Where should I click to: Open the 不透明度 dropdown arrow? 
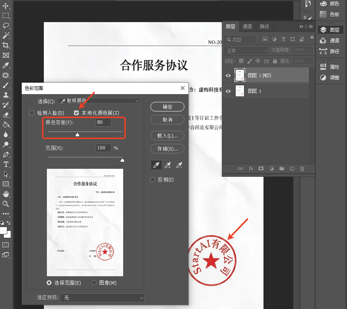310,50
